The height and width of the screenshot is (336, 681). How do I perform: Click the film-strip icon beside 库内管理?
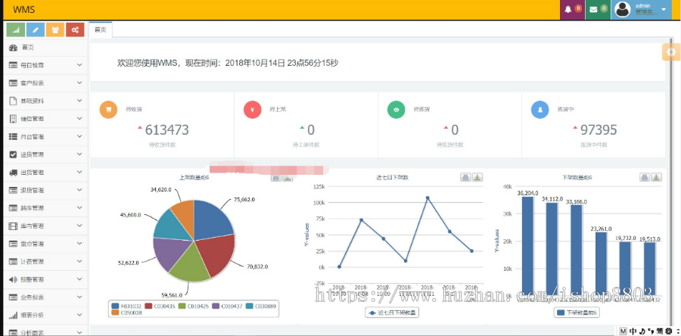click(13, 226)
